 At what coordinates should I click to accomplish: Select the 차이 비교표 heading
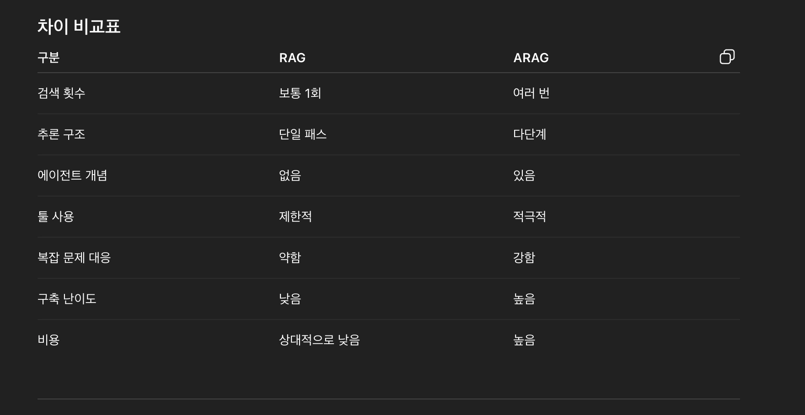tap(80, 27)
